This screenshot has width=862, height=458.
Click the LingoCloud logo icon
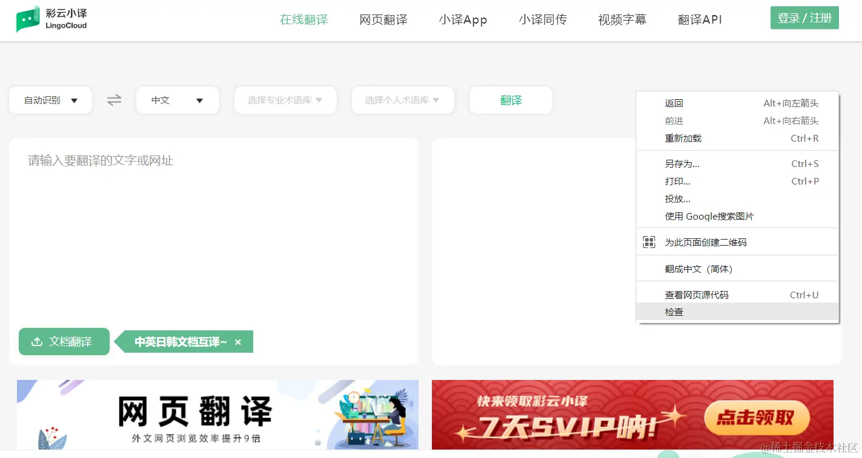coord(28,19)
